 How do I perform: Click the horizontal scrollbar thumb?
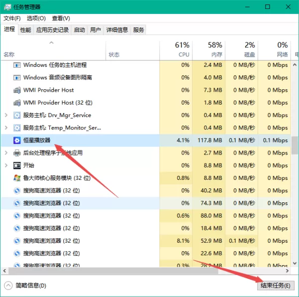(x=113, y=271)
